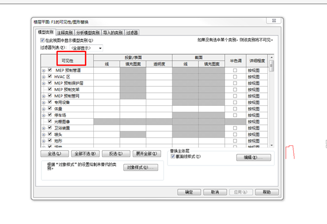This screenshot has height=224, width=327.
Task: Expand the MEP 预制保护层 category
Action: [44, 83]
